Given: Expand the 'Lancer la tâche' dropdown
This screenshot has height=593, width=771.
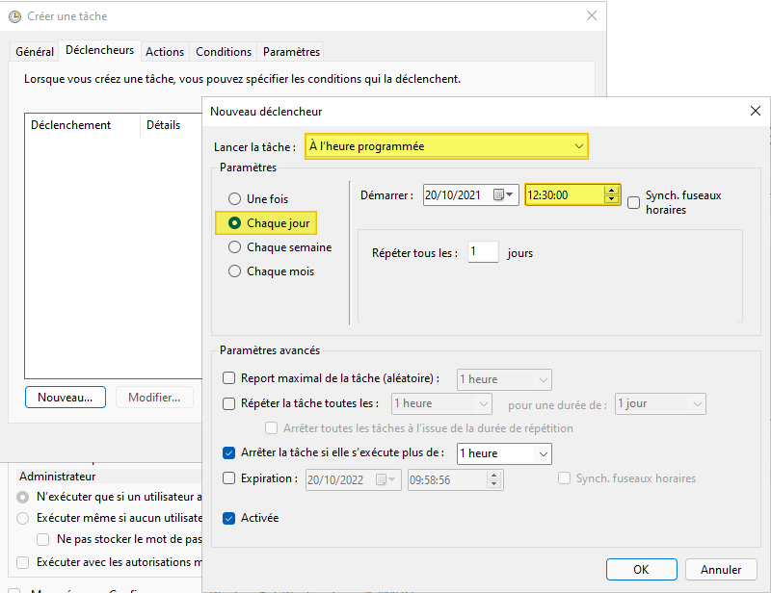Looking at the screenshot, I should click(578, 146).
